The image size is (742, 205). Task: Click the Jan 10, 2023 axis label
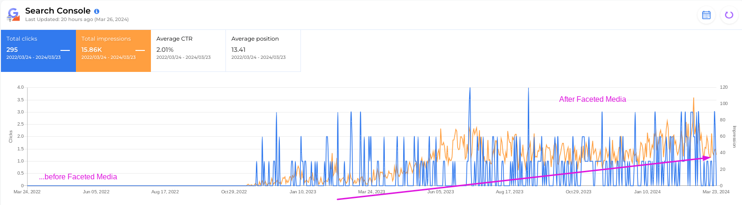303,192
